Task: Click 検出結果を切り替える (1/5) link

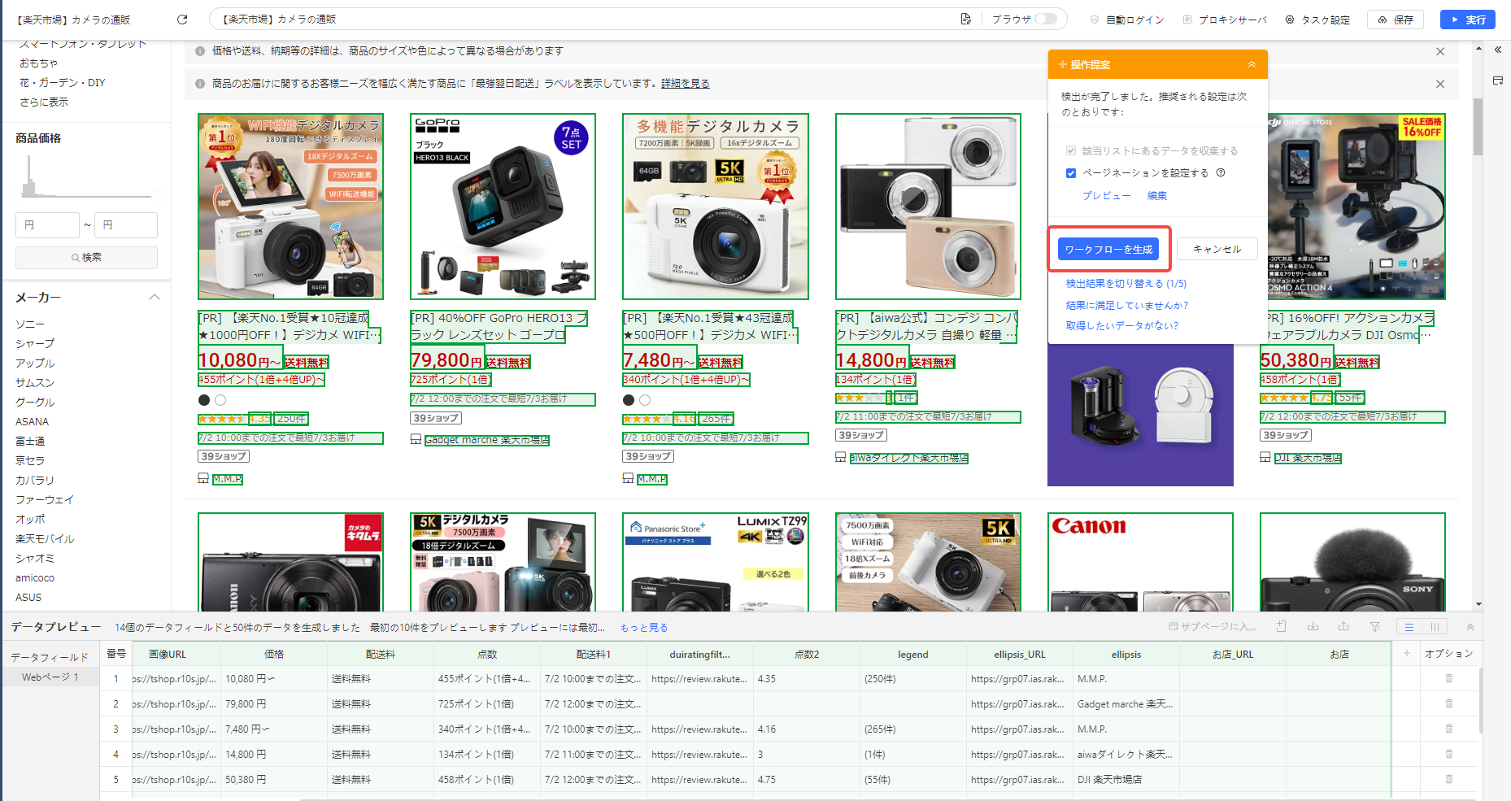Action: click(x=1126, y=284)
